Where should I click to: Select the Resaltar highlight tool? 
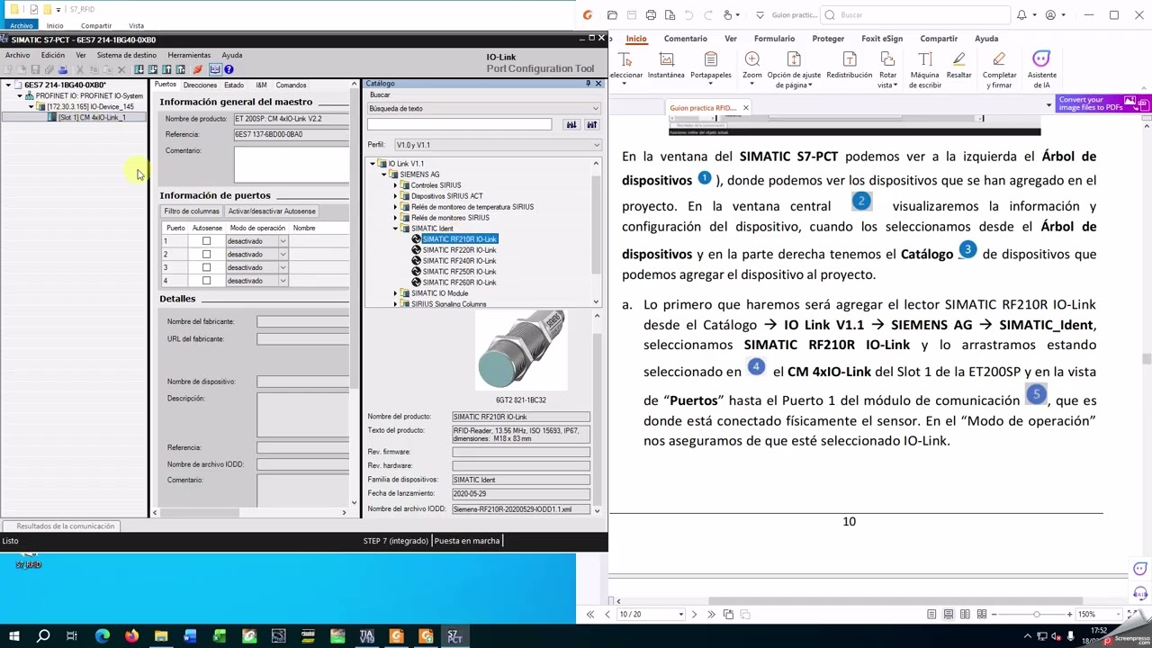(x=958, y=66)
